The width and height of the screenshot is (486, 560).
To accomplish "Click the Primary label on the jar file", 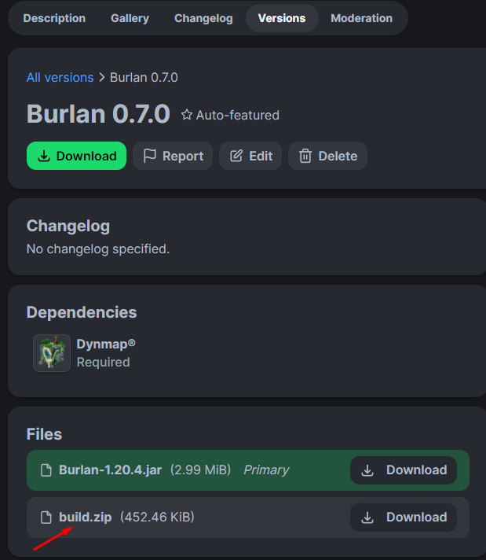I will (x=266, y=470).
